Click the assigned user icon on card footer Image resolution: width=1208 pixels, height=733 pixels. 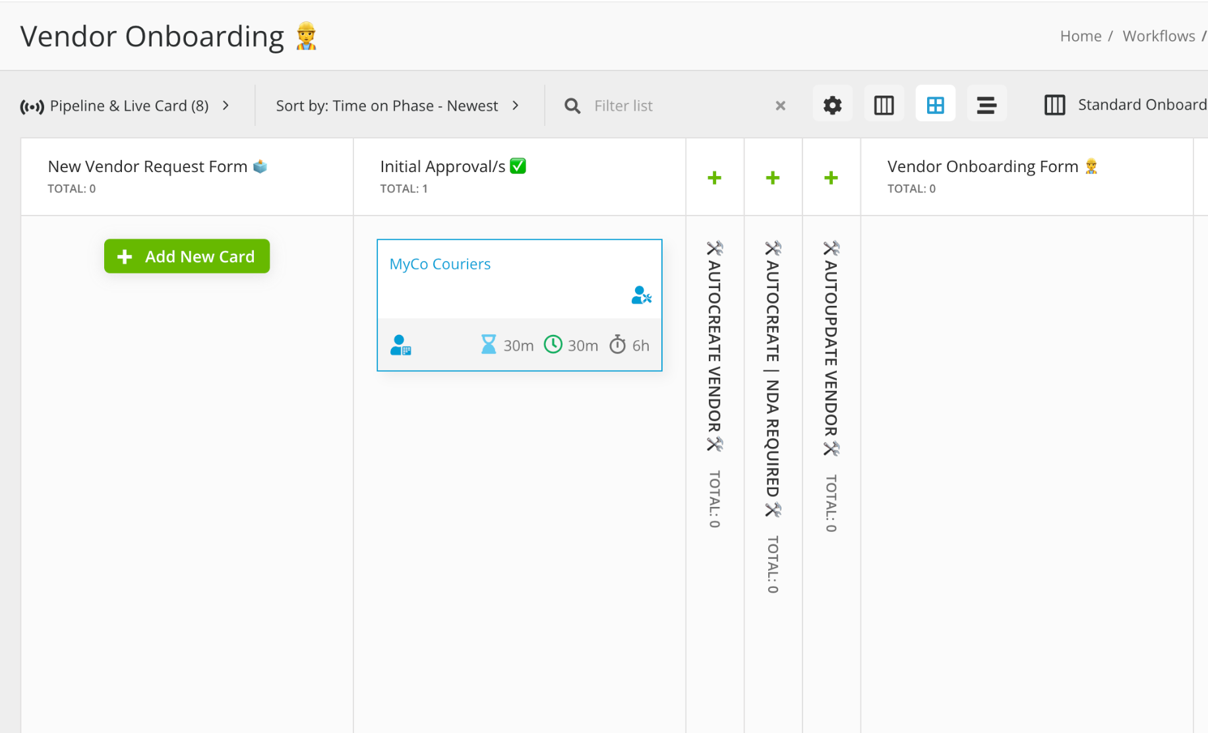point(400,345)
